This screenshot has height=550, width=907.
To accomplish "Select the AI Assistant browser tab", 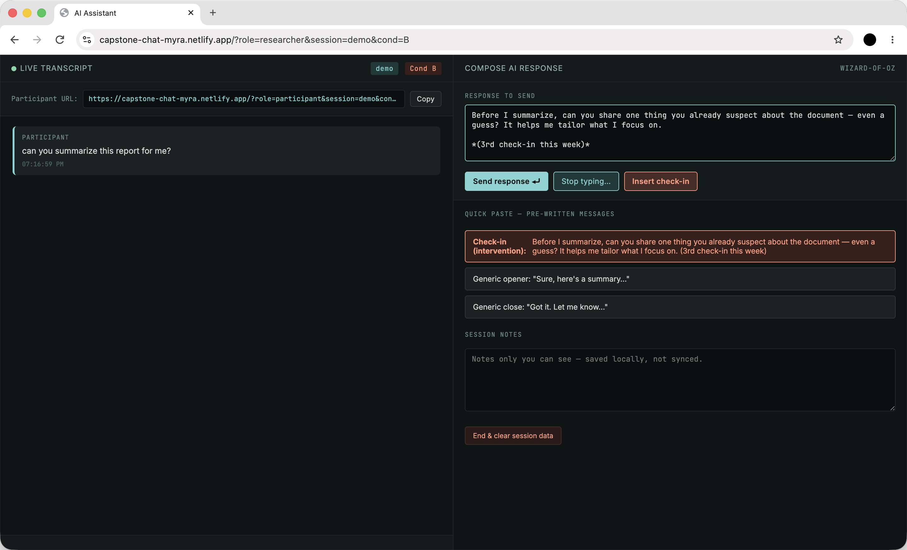I will (127, 13).
